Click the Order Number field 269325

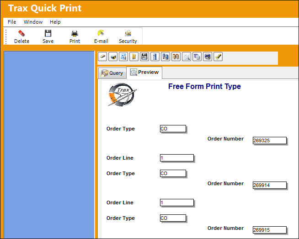click(270, 140)
